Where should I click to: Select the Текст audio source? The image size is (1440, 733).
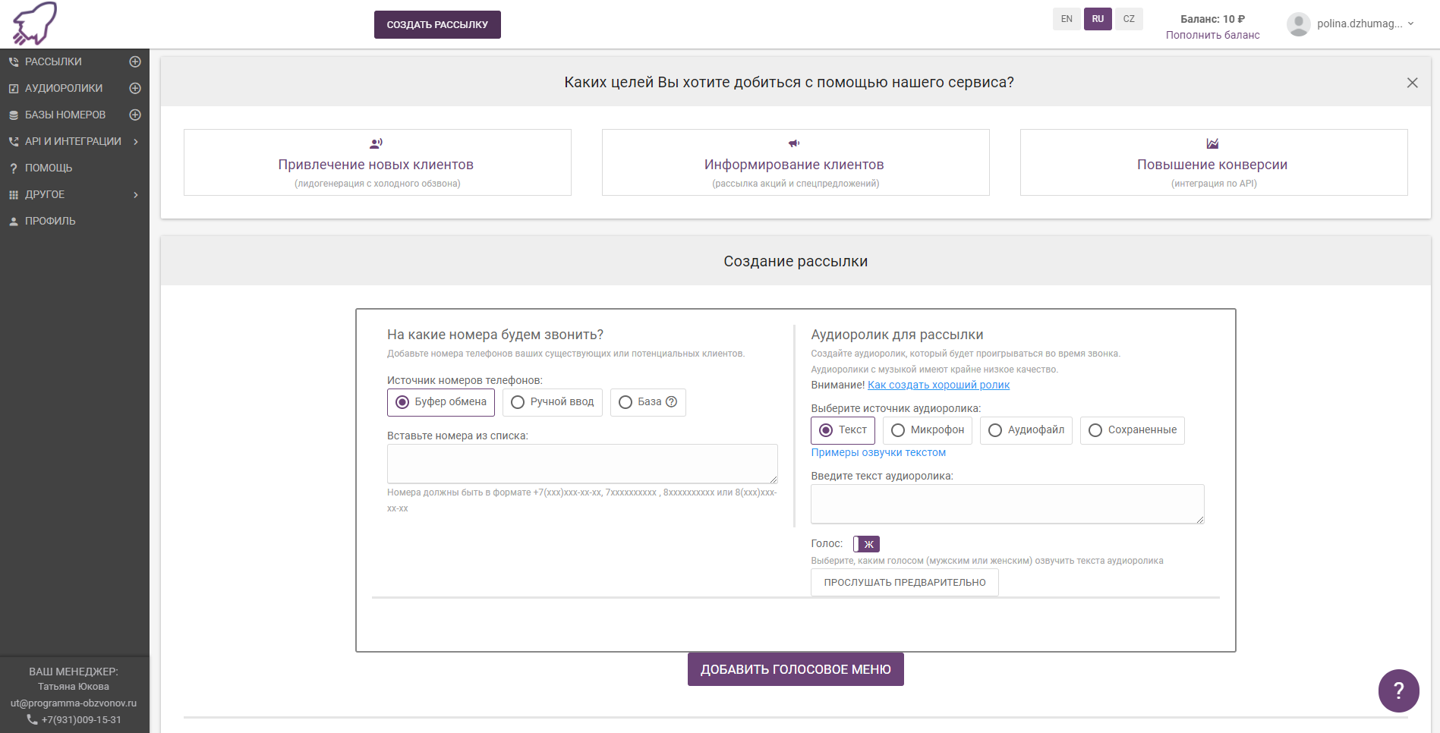tap(843, 430)
